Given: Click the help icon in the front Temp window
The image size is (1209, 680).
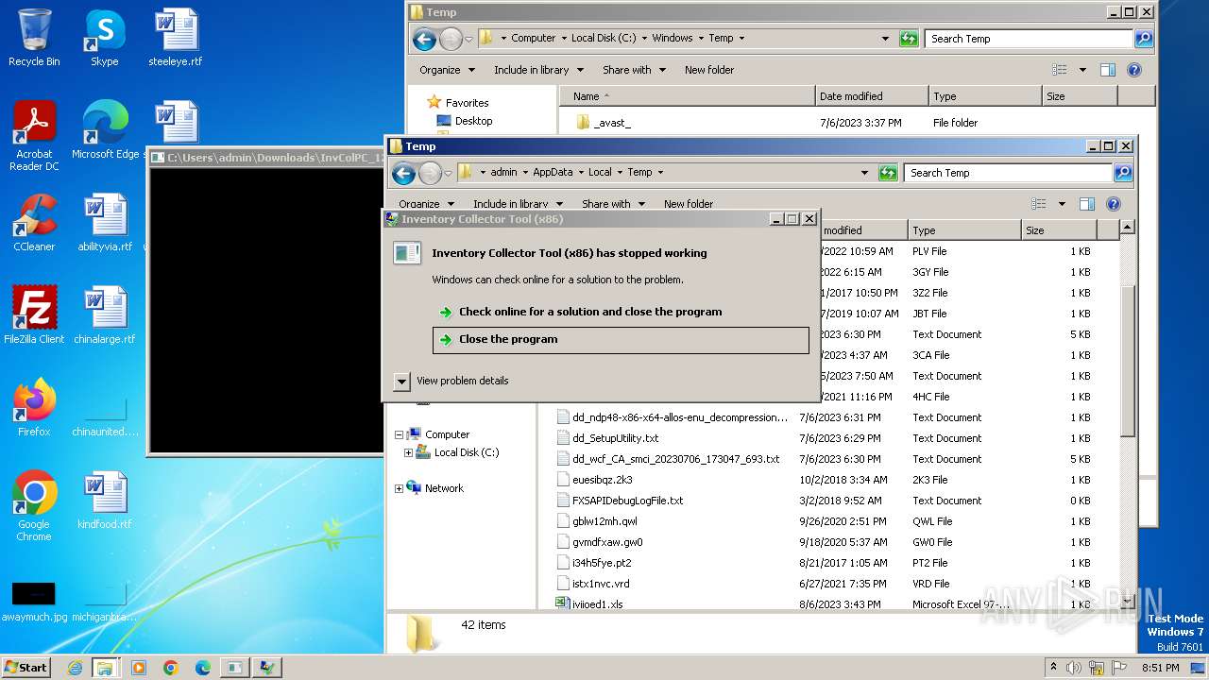Looking at the screenshot, I should [1114, 204].
